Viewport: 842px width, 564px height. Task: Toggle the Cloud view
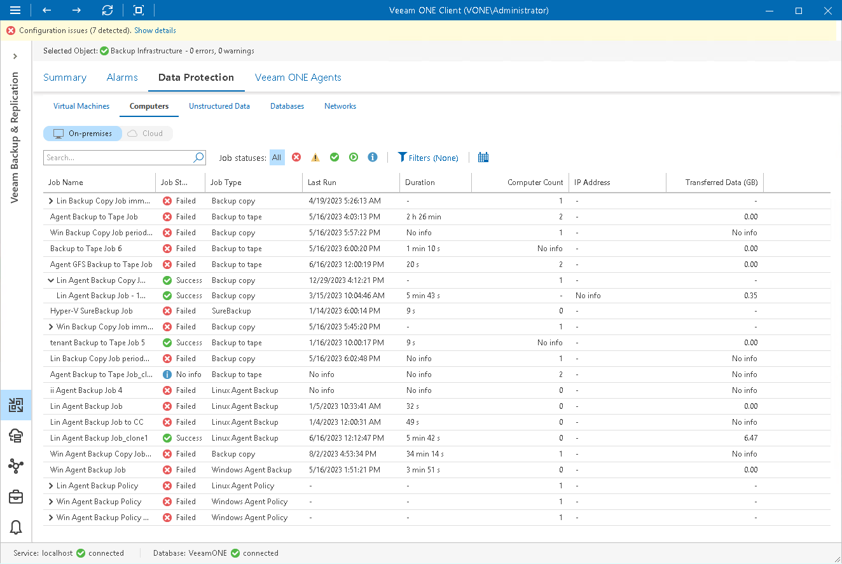point(146,134)
